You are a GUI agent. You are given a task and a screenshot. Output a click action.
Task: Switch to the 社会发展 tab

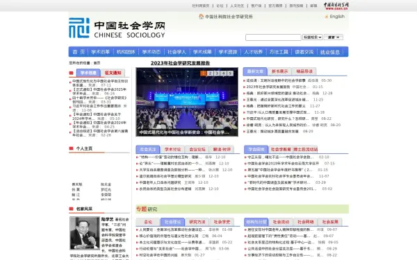(330, 222)
